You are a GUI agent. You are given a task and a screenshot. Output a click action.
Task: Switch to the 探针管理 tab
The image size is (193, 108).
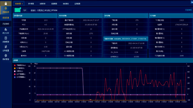(31, 4)
